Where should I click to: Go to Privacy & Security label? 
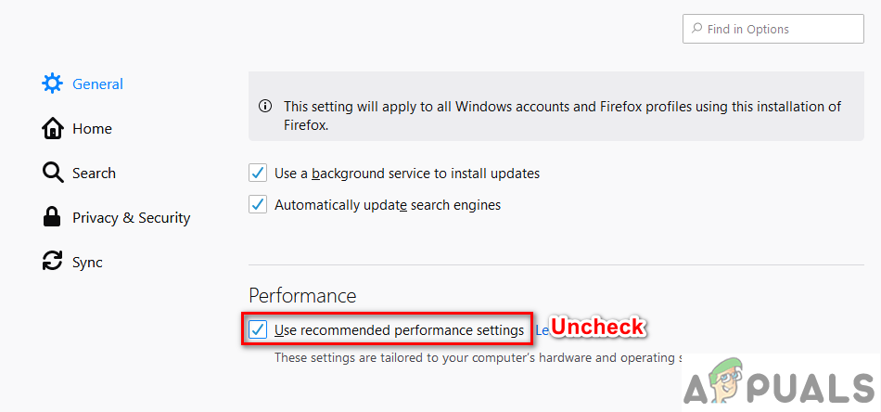tap(131, 217)
